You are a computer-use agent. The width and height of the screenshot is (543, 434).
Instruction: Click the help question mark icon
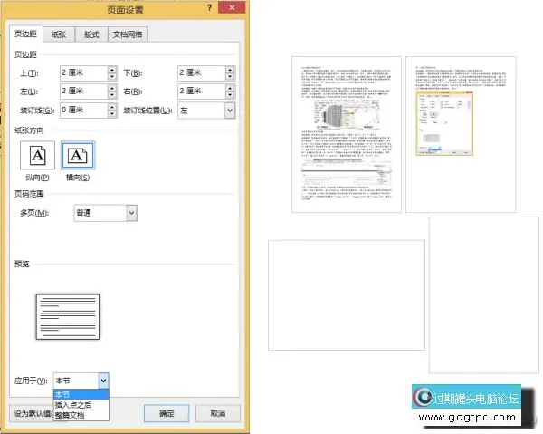pos(209,7)
